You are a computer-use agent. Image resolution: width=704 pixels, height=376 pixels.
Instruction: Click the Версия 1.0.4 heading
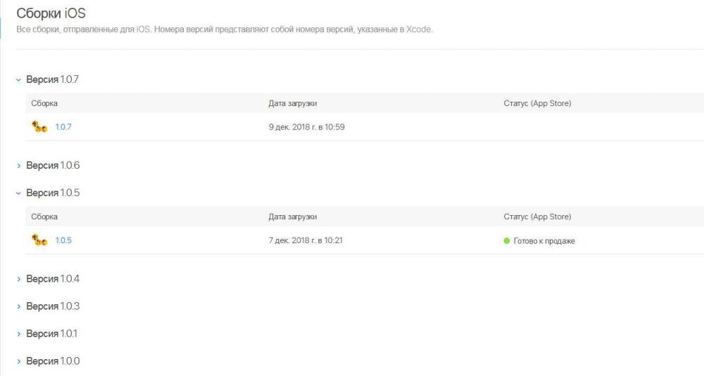53,279
